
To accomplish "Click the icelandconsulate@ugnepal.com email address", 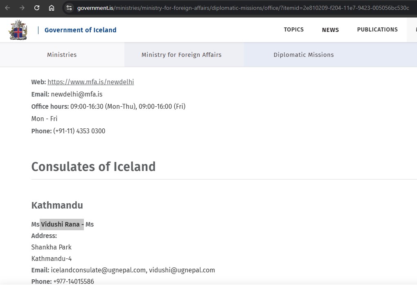I will point(98,270).
